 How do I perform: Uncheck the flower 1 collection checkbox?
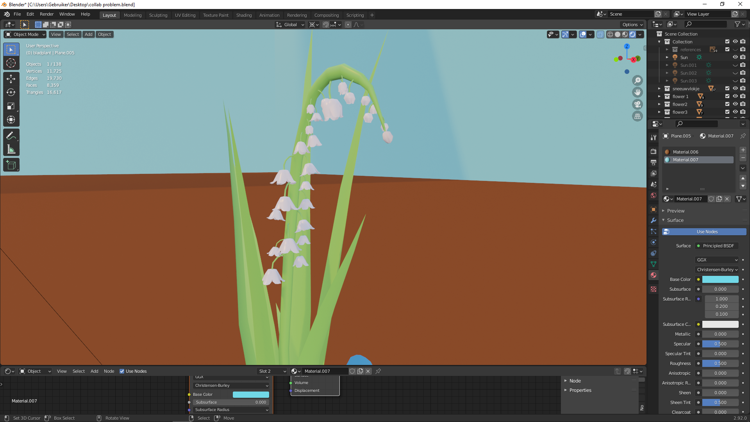[x=727, y=96]
